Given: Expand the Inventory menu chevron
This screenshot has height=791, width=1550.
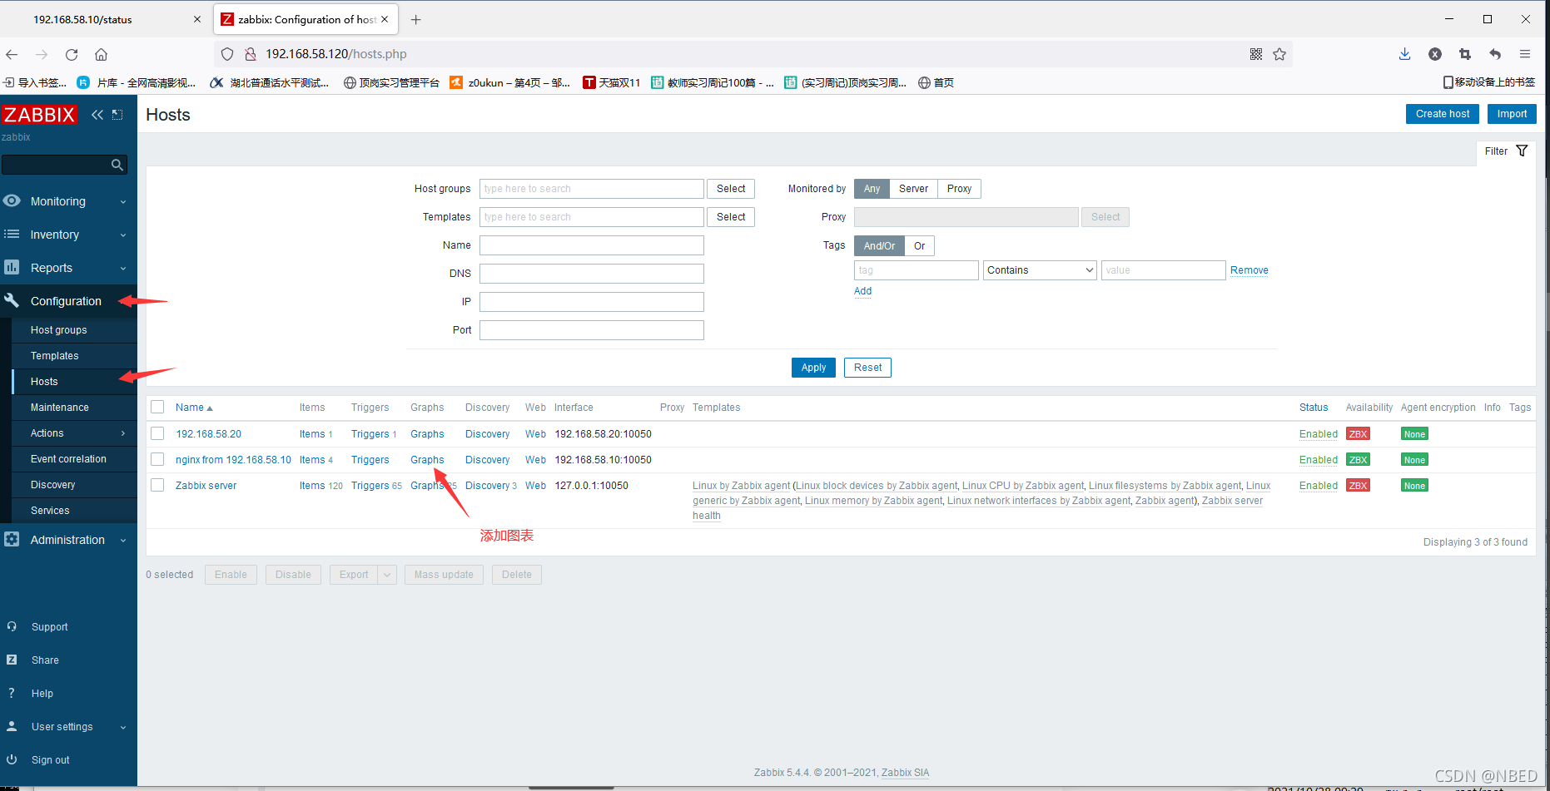Looking at the screenshot, I should [123, 235].
